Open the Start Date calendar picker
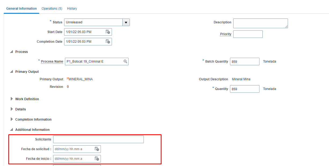The image size is (329, 166). click(108, 32)
